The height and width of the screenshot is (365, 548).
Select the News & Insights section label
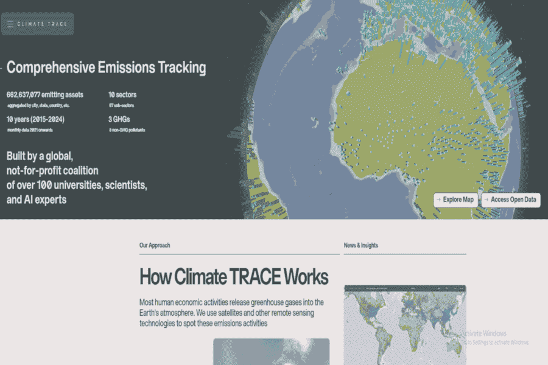click(x=360, y=245)
